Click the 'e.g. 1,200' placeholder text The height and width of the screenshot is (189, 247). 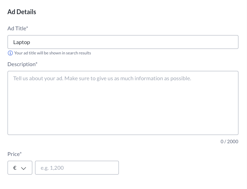click(52, 168)
